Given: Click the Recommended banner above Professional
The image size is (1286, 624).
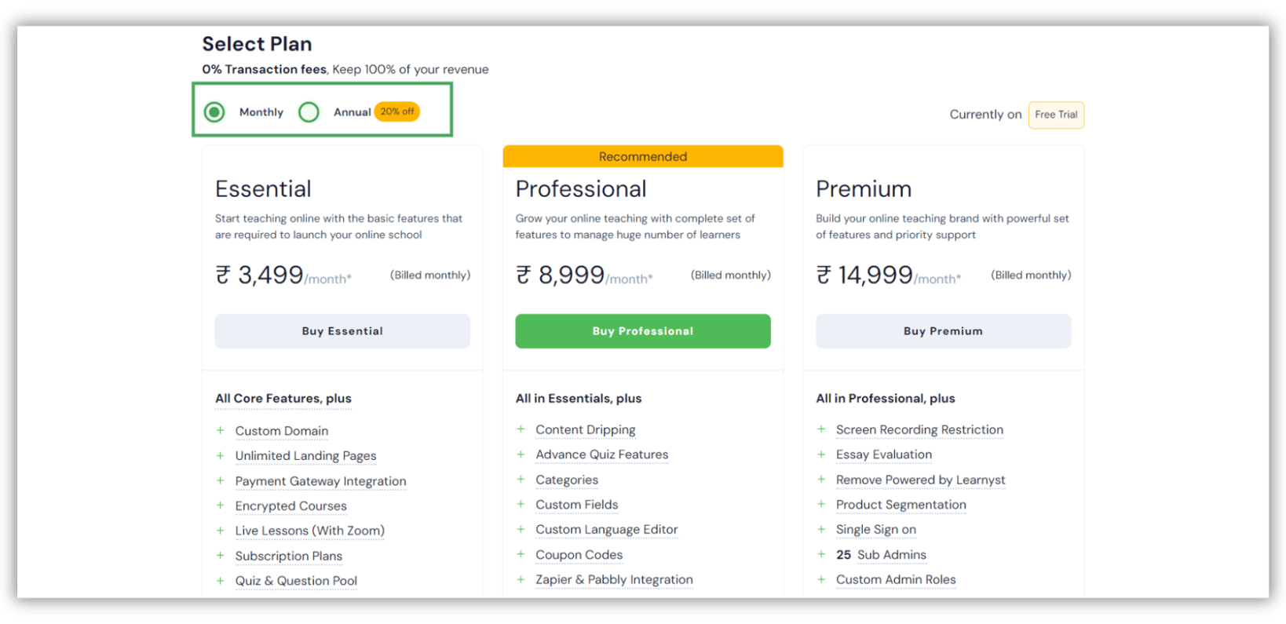Looking at the screenshot, I should (x=642, y=156).
